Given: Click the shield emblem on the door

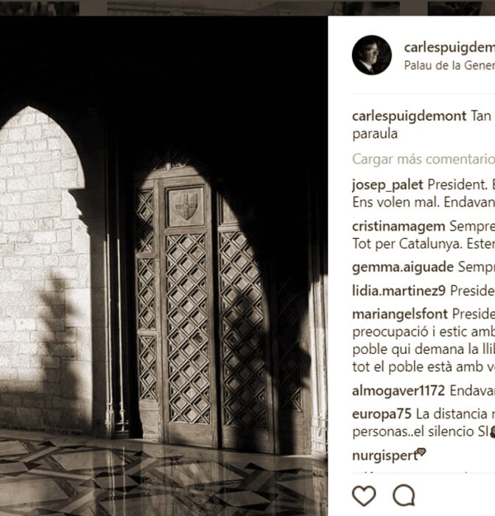Looking at the screenshot, I should 186,206.
